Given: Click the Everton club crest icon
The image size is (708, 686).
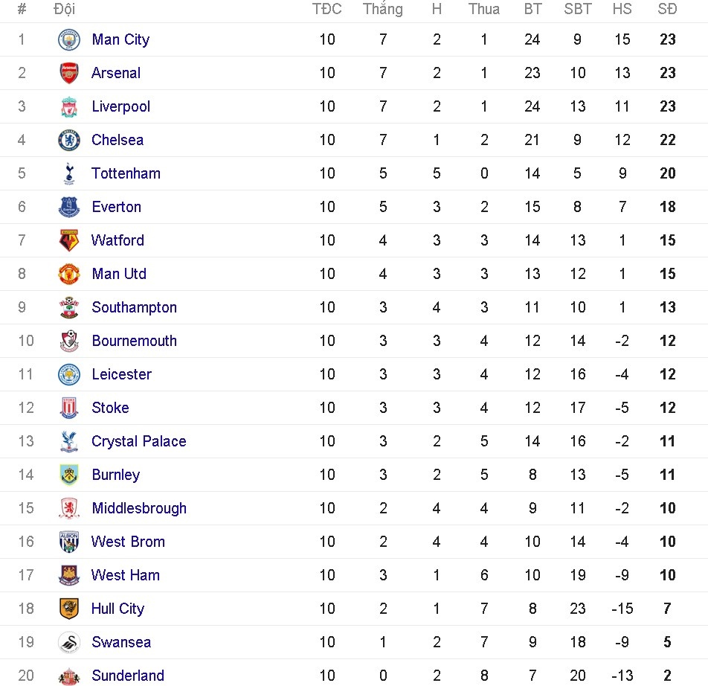Looking at the screenshot, I should click(x=69, y=207).
